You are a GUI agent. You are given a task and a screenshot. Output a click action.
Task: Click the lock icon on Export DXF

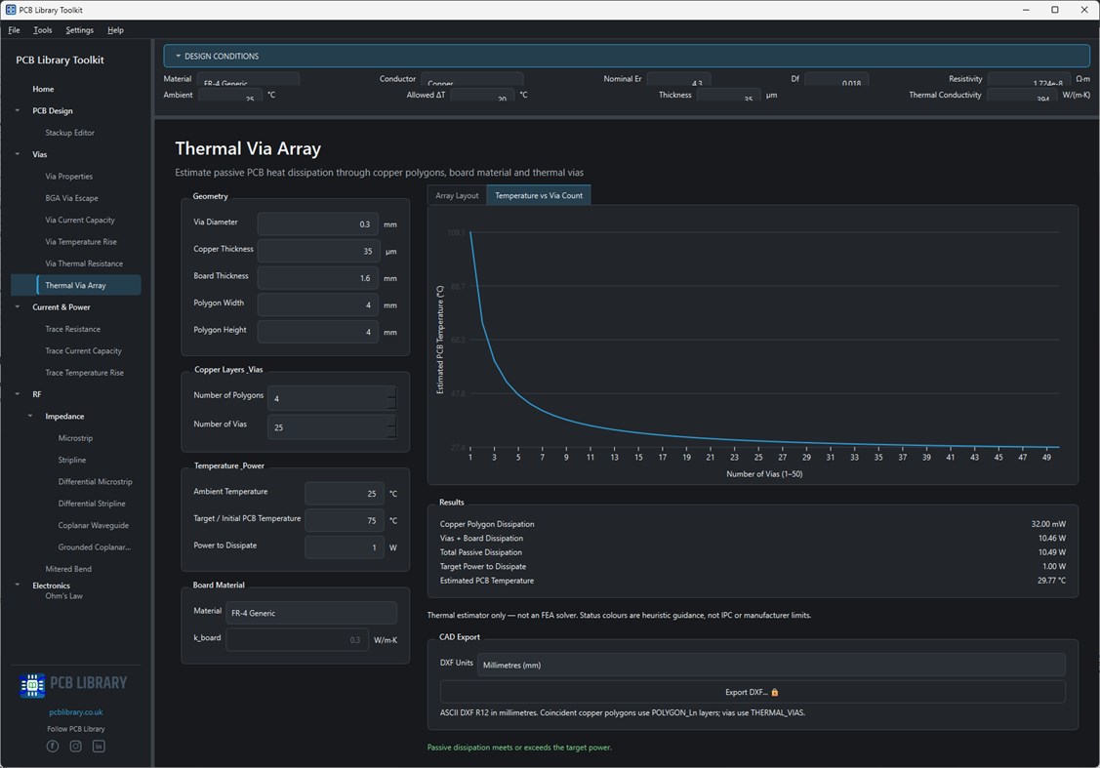pyautogui.click(x=775, y=692)
